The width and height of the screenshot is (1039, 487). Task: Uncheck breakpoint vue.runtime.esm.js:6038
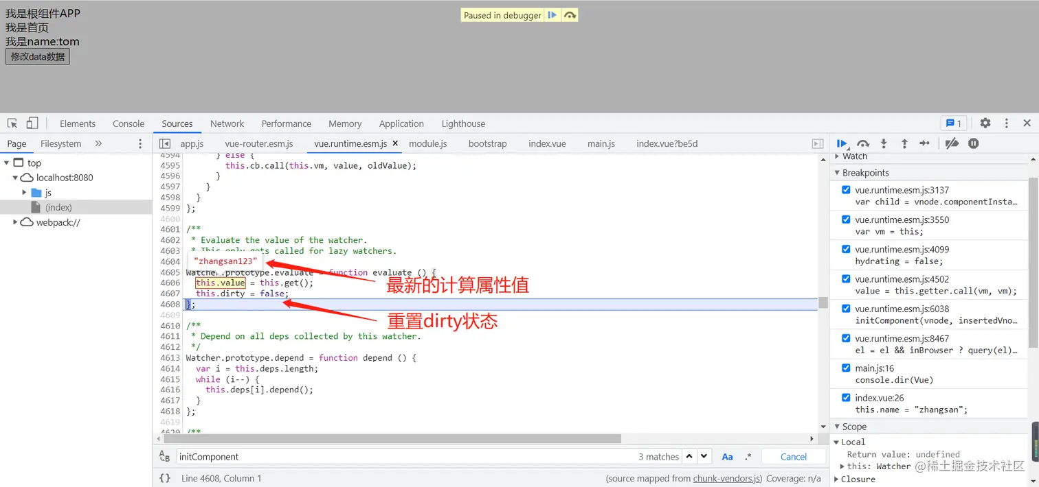tap(846, 309)
